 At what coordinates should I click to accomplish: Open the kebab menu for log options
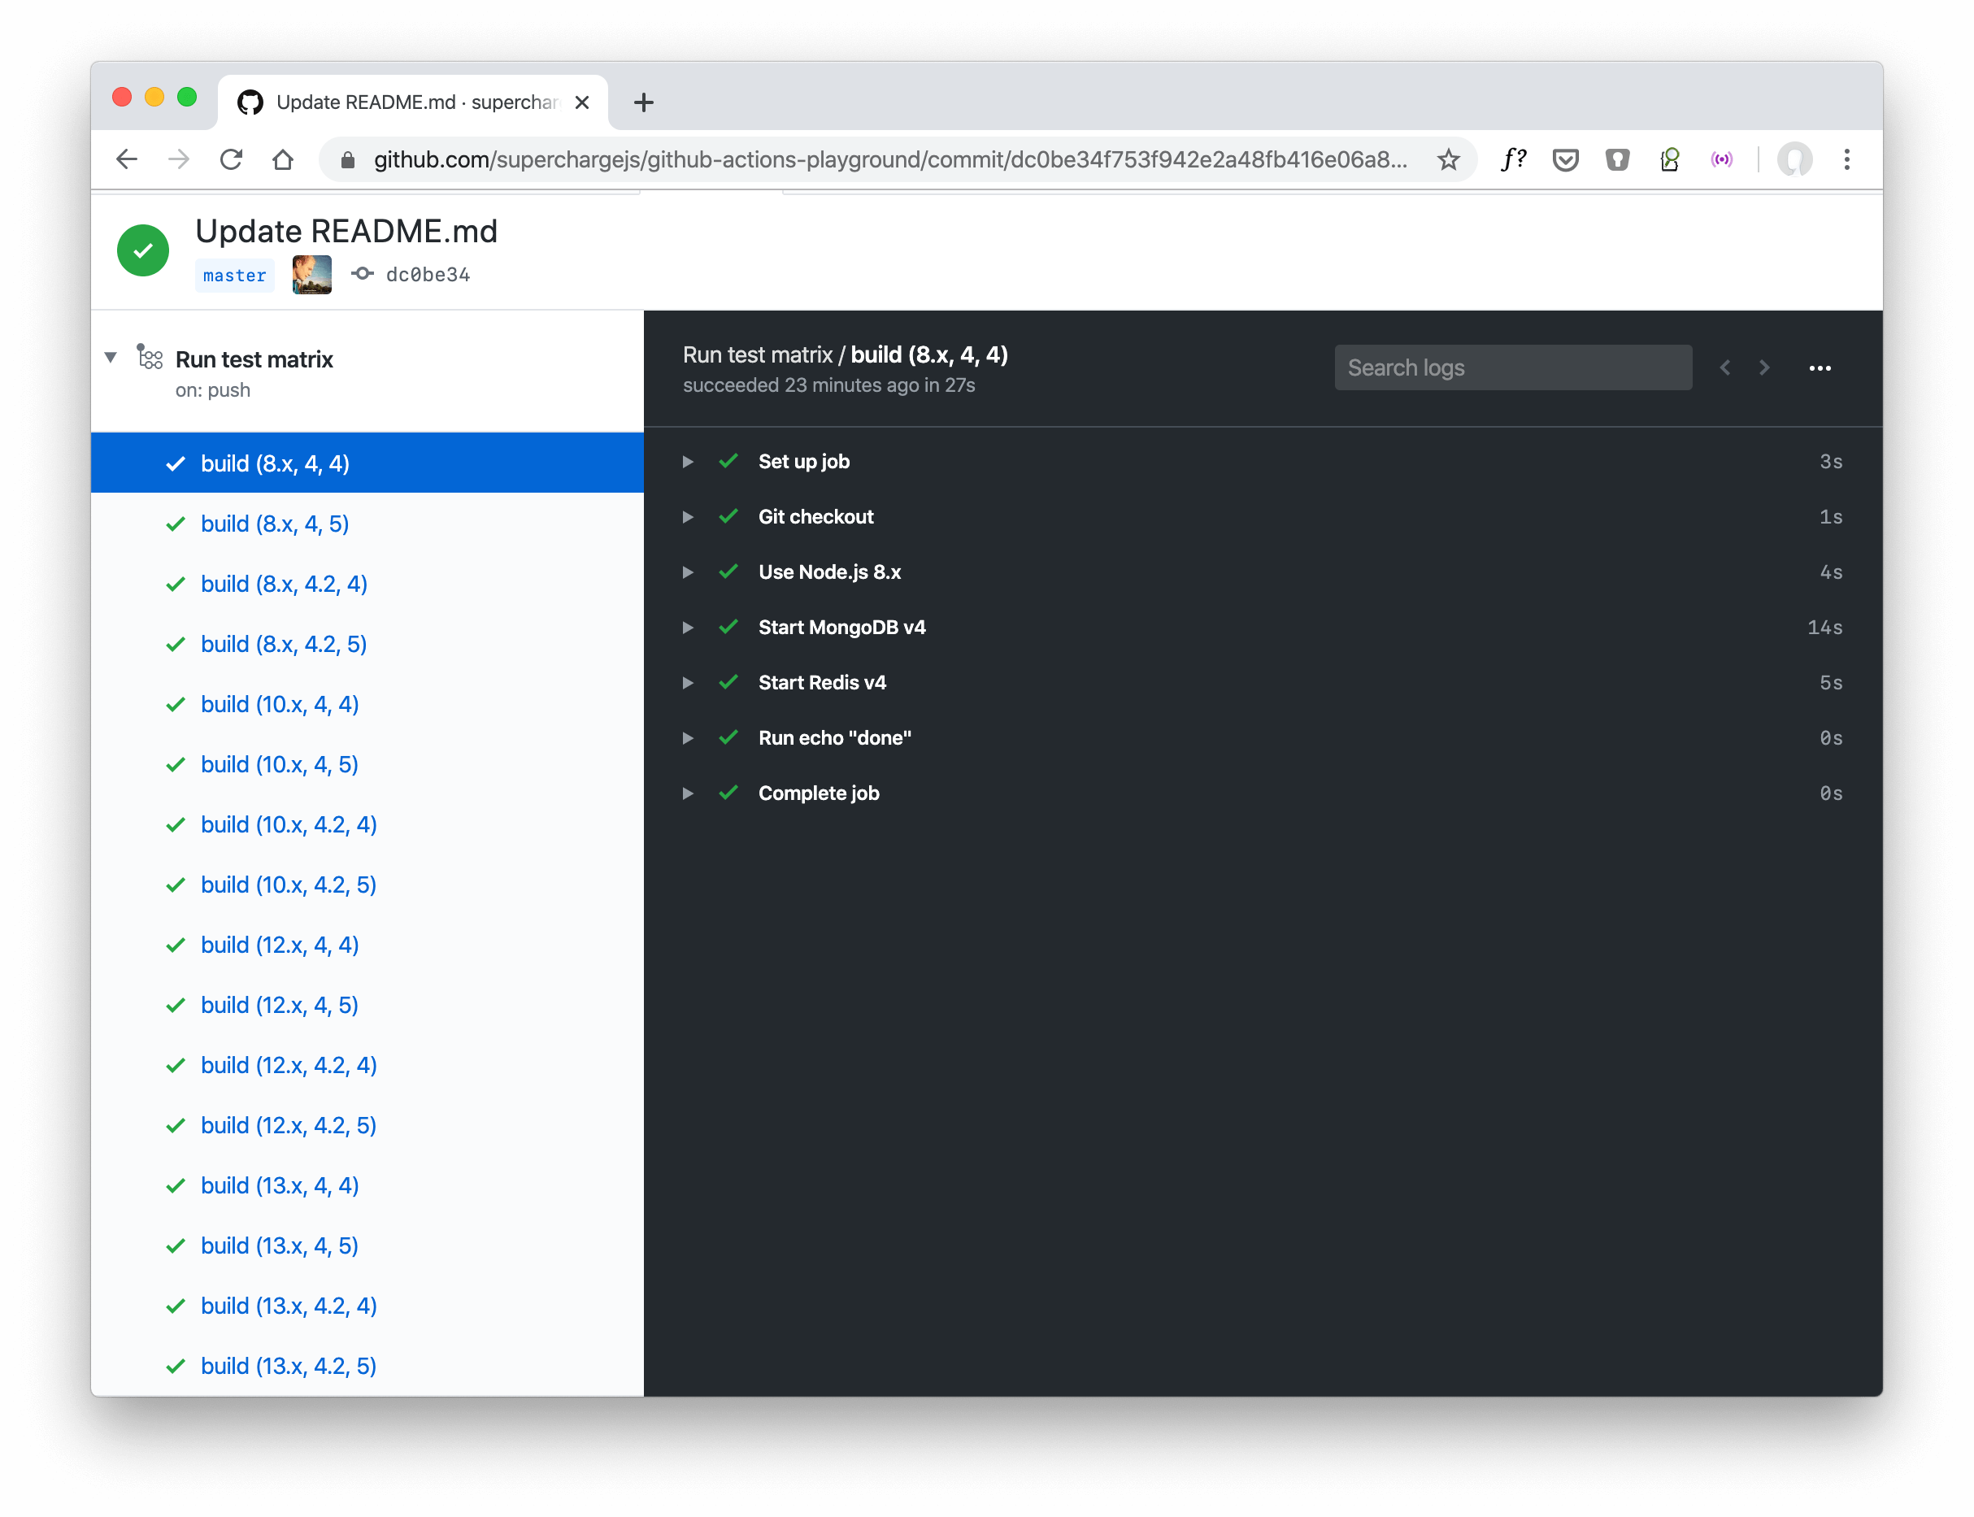[1820, 367]
